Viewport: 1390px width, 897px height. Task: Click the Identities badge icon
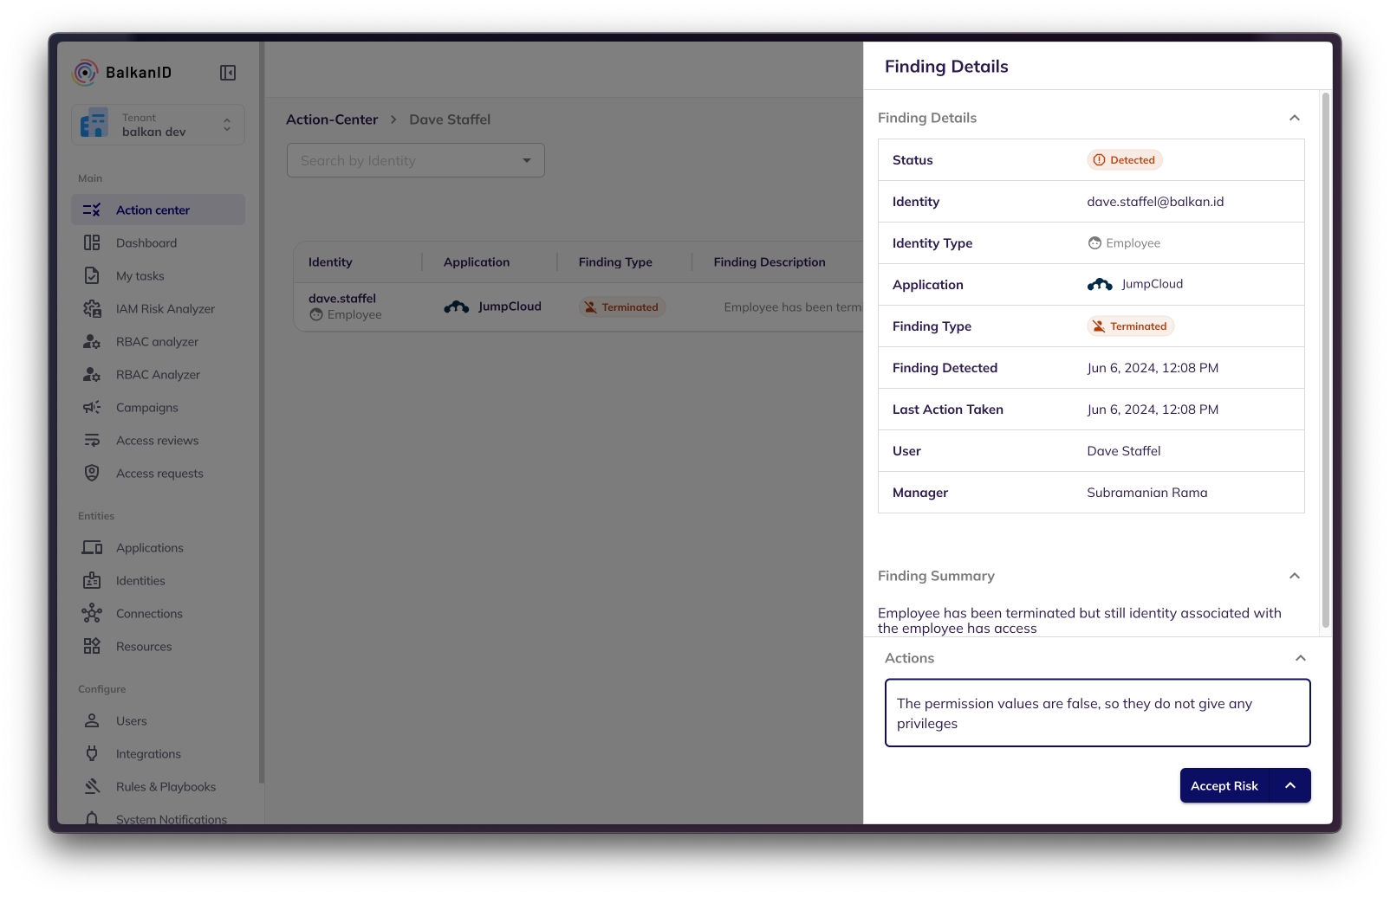[92, 580]
